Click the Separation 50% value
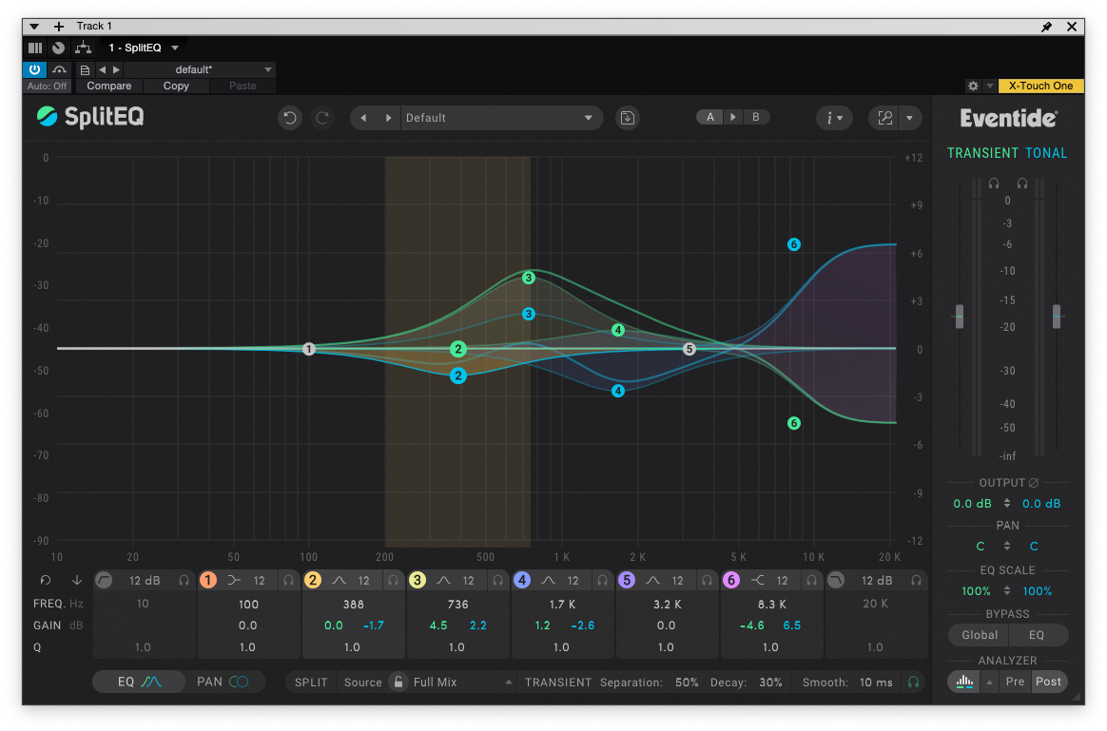Screen dimensions: 1107x731 [x=687, y=683]
